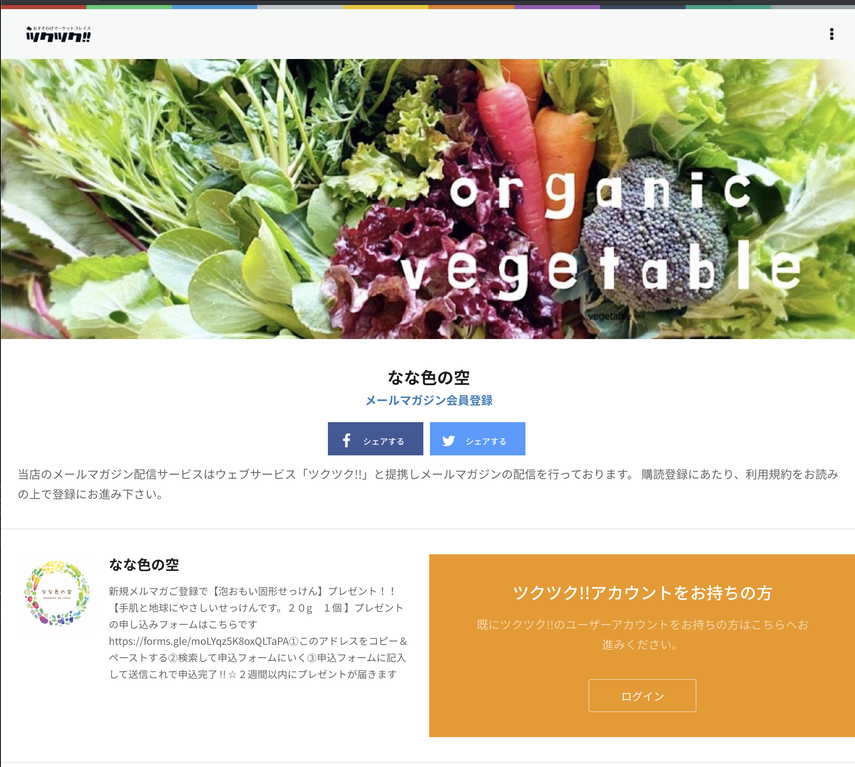Viewport: 855px width, 767px height.
Task: Click the Facebook f icon
Action: (x=347, y=440)
